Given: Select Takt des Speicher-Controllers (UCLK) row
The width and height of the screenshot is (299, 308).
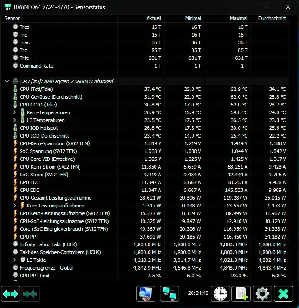Looking at the screenshot, I should pyautogui.click(x=145, y=252).
